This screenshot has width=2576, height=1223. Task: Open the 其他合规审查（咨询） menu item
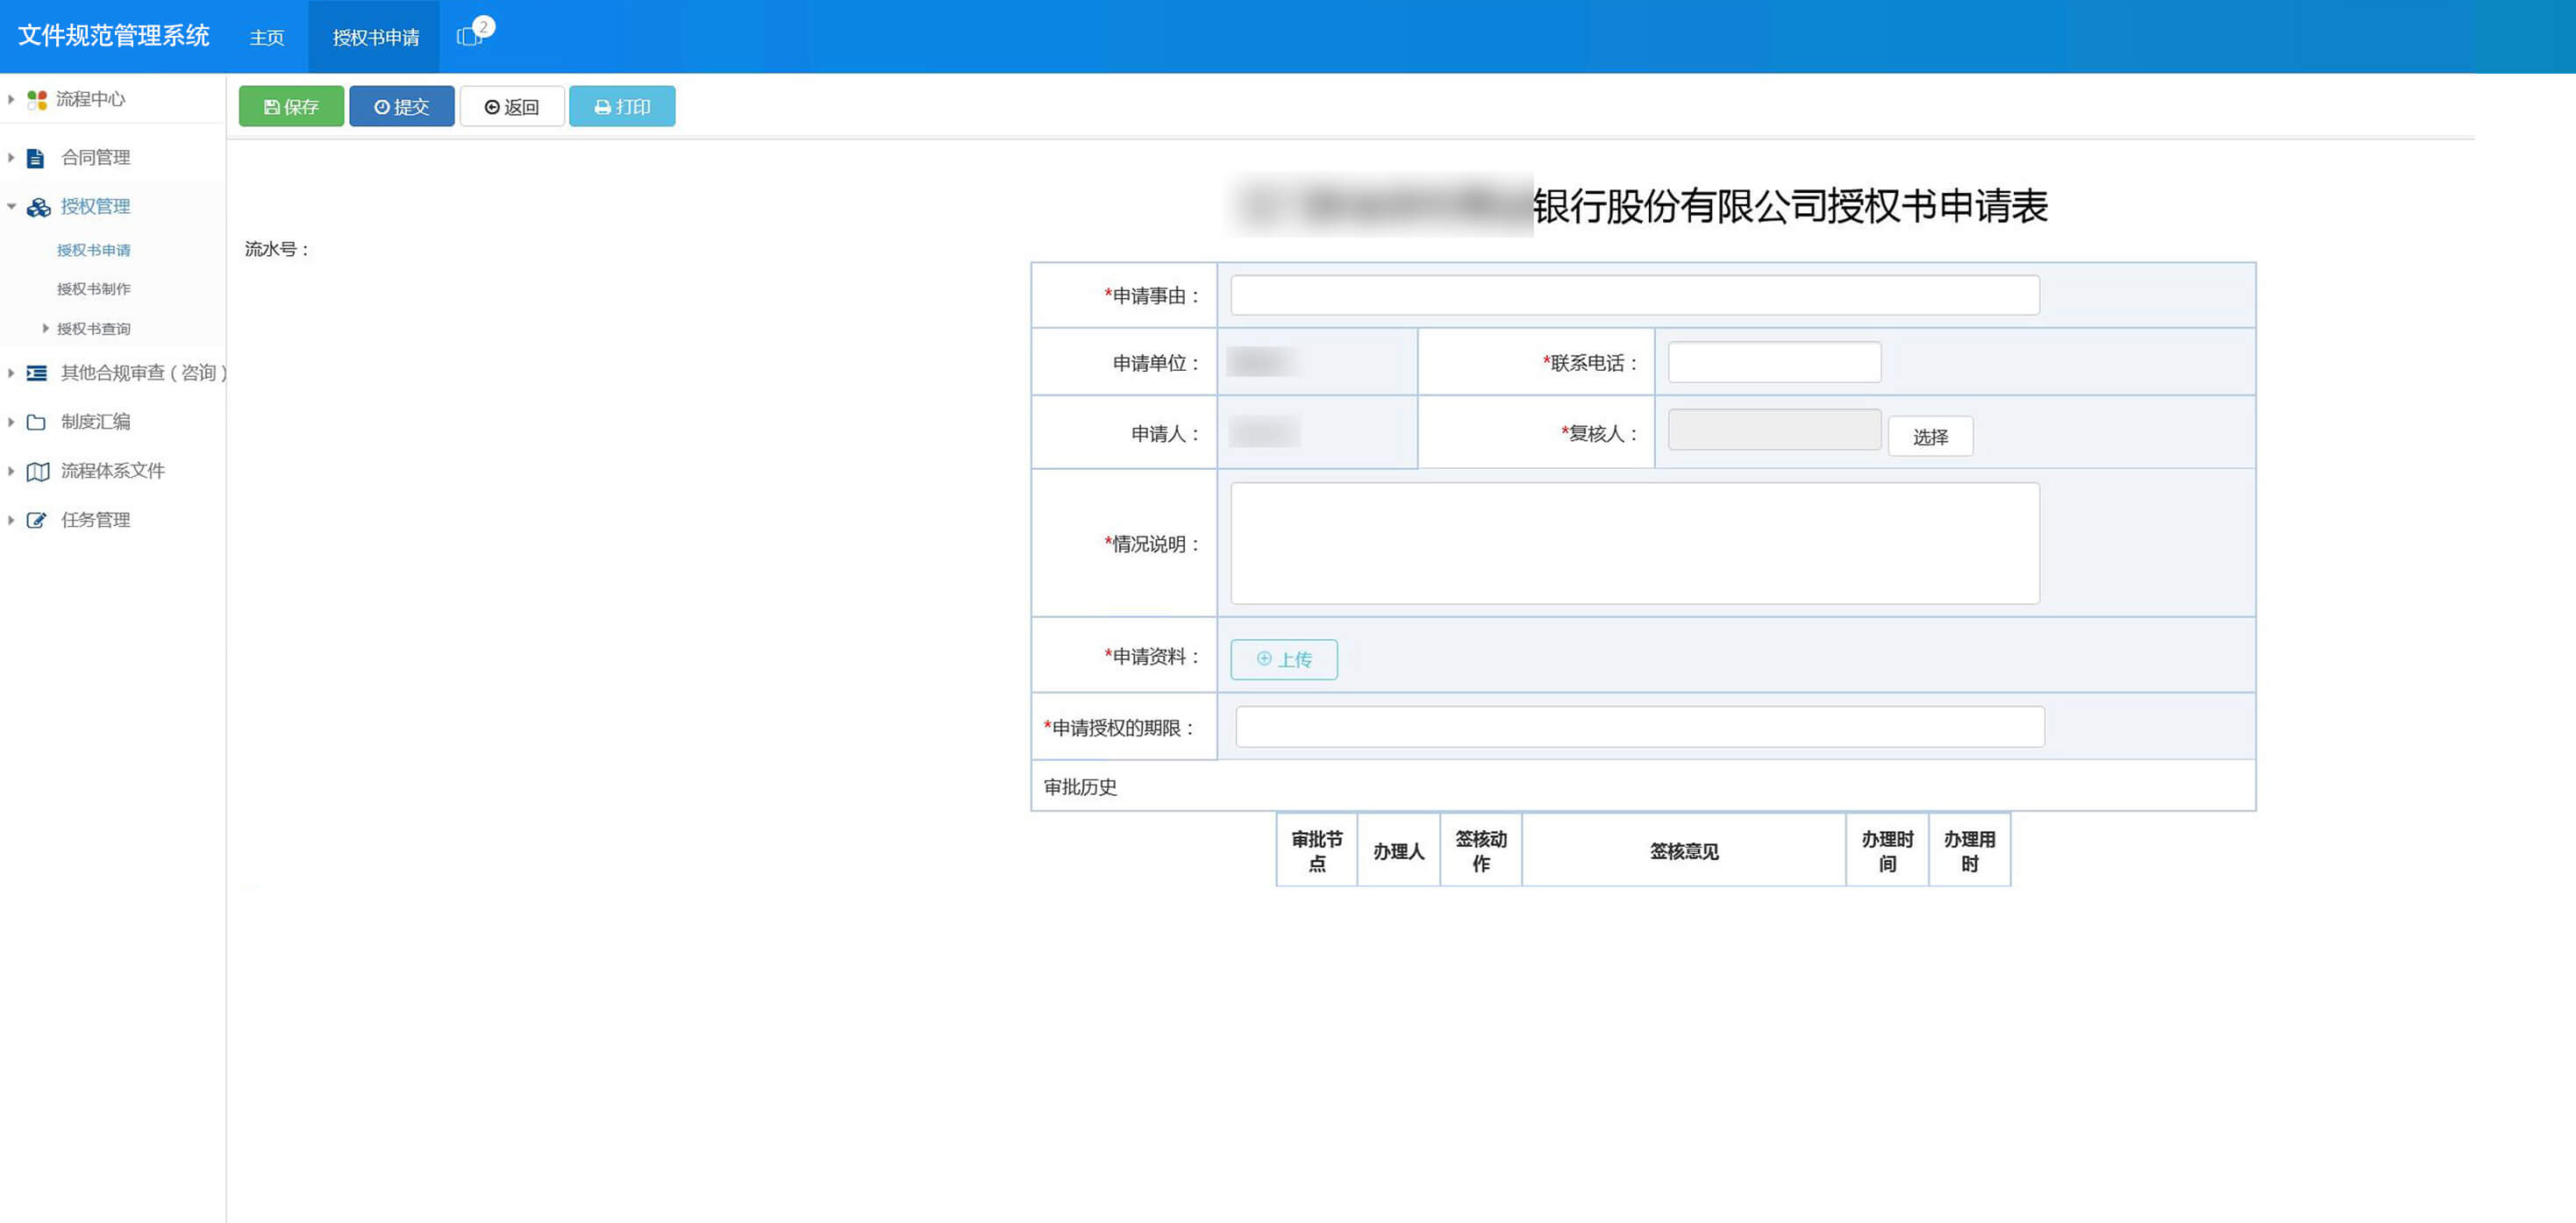(144, 373)
